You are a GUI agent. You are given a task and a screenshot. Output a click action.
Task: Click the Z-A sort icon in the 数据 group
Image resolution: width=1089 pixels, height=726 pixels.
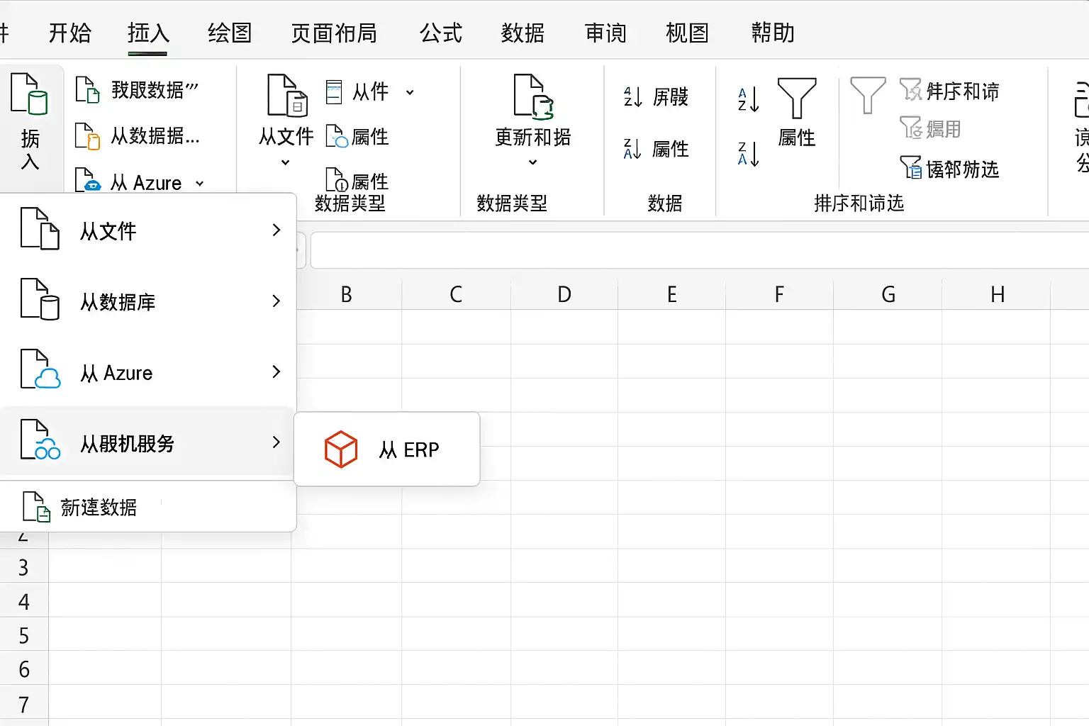[x=632, y=149]
